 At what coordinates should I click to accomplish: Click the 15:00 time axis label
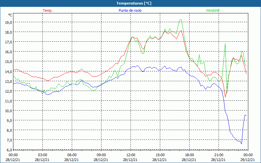160,155
